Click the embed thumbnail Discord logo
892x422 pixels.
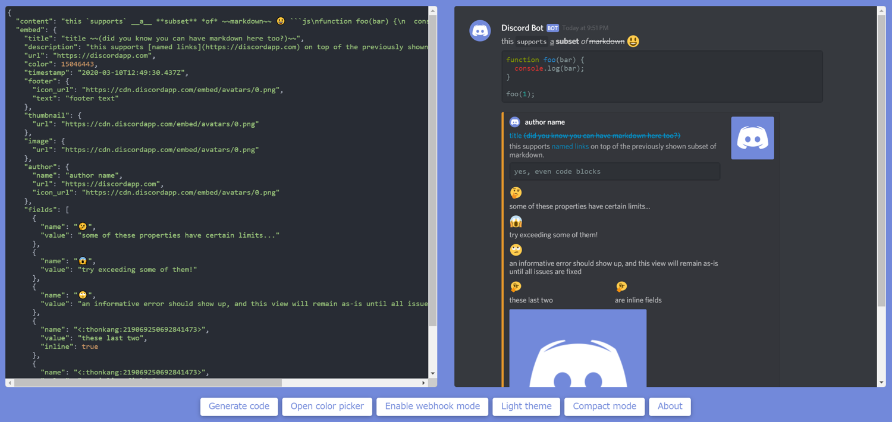752,138
